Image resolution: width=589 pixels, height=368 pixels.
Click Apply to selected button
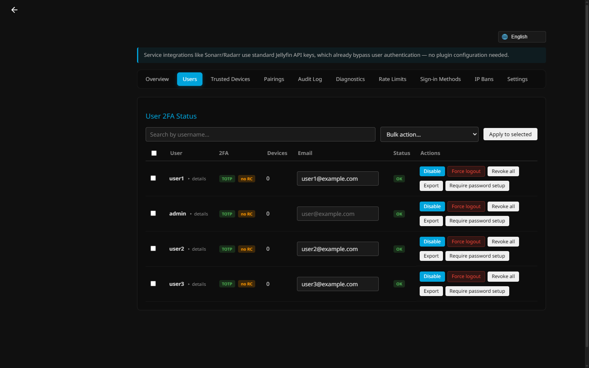click(x=510, y=134)
